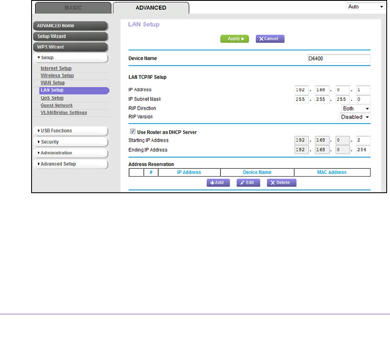Launch the WPS Wizard
Viewport: 390px width, 343px height.
71,47
